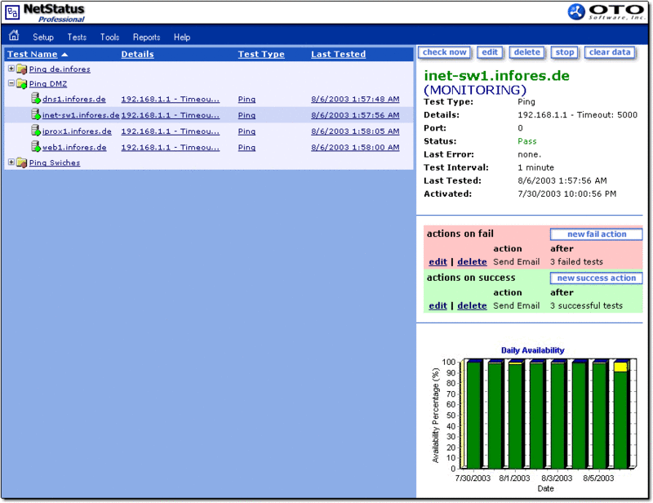Click the timestamp 8/6/2003 1:58:05 AM
The image size is (653, 503).
tap(355, 131)
